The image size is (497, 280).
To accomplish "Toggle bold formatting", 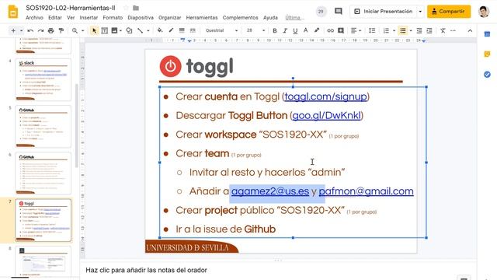I will 275,31.
